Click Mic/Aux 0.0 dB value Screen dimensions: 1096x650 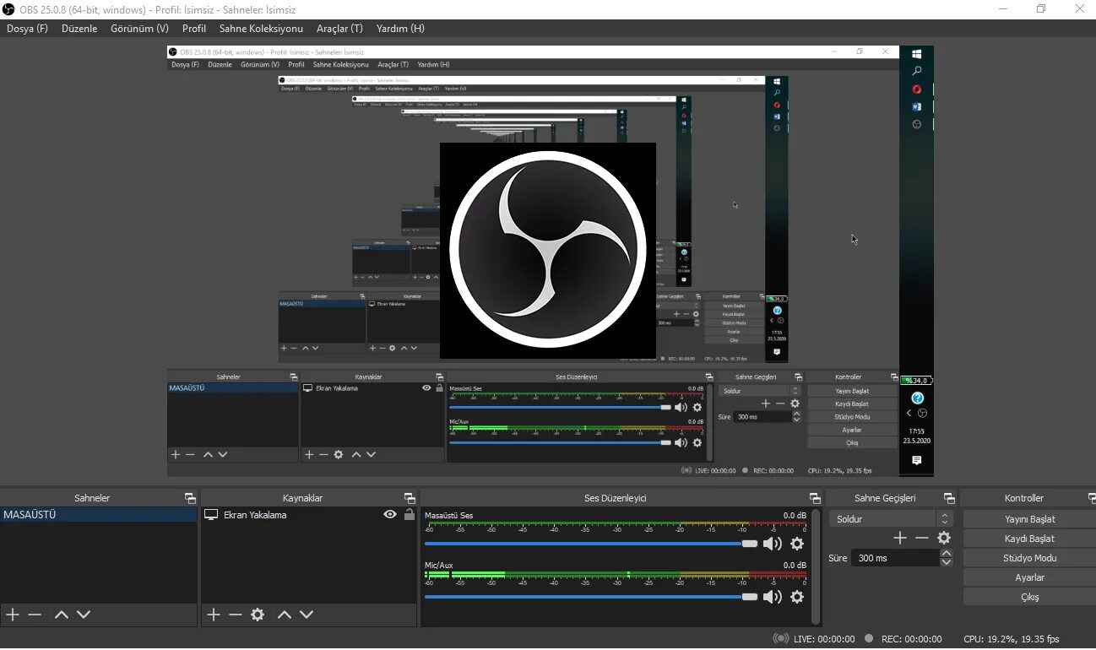795,565
